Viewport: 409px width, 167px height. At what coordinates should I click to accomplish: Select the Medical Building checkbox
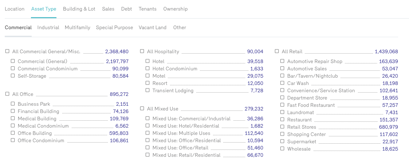[13, 119]
